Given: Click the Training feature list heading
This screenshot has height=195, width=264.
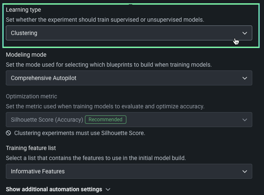Looking at the screenshot, I should click(31, 148).
